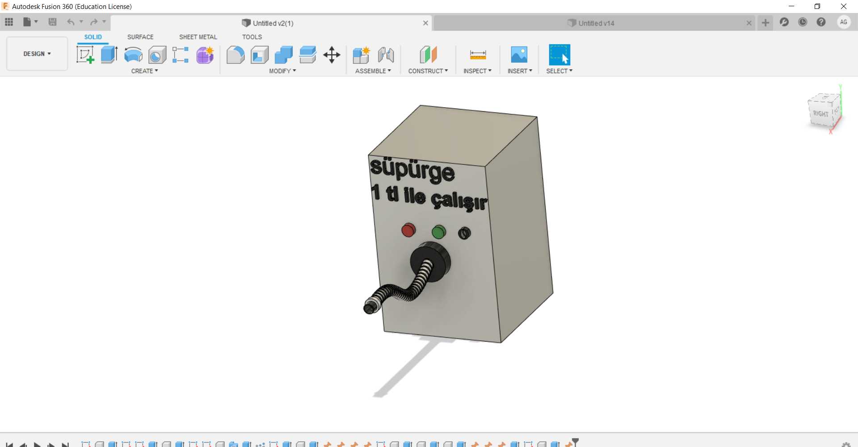Select the Extrude tool

point(109,55)
